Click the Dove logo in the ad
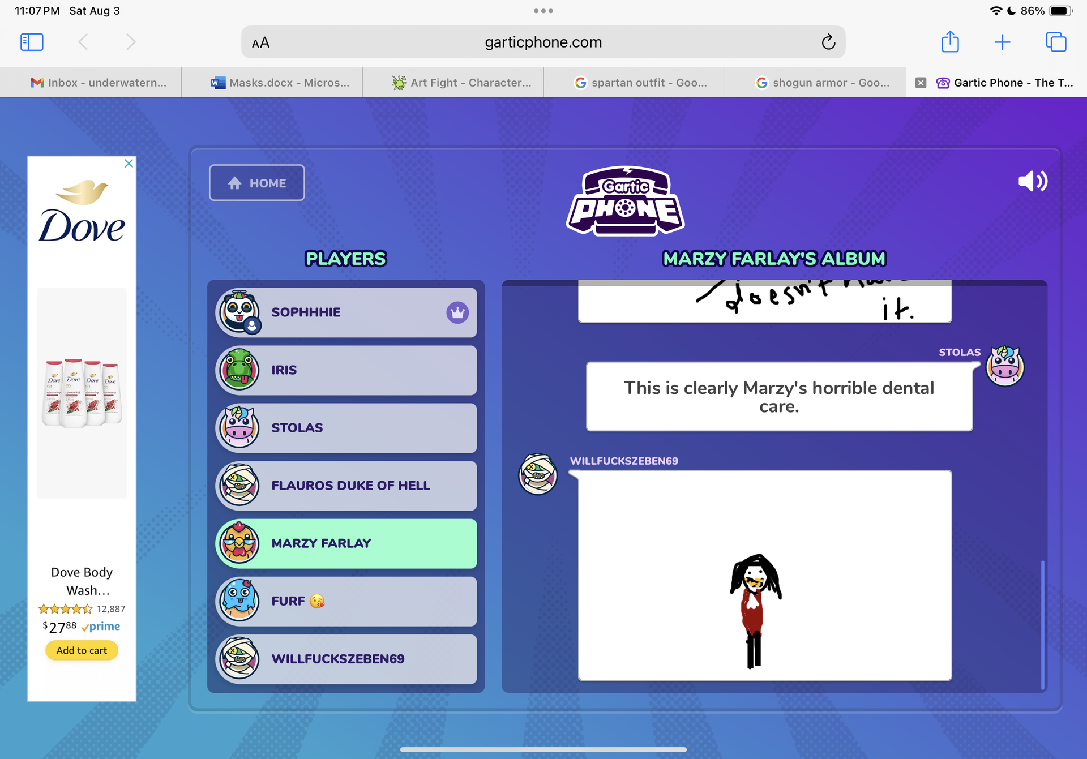Image resolution: width=1087 pixels, height=759 pixels. [82, 211]
